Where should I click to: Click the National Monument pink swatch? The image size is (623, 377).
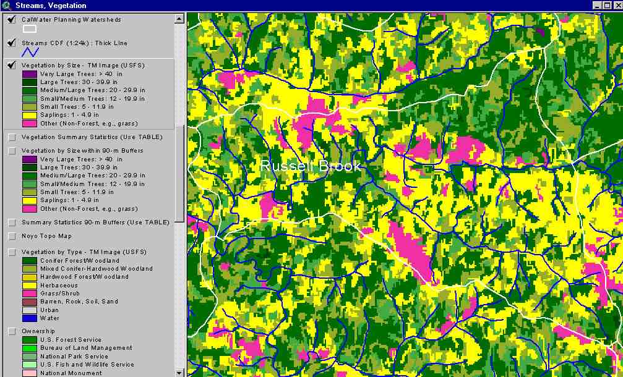pos(30,373)
